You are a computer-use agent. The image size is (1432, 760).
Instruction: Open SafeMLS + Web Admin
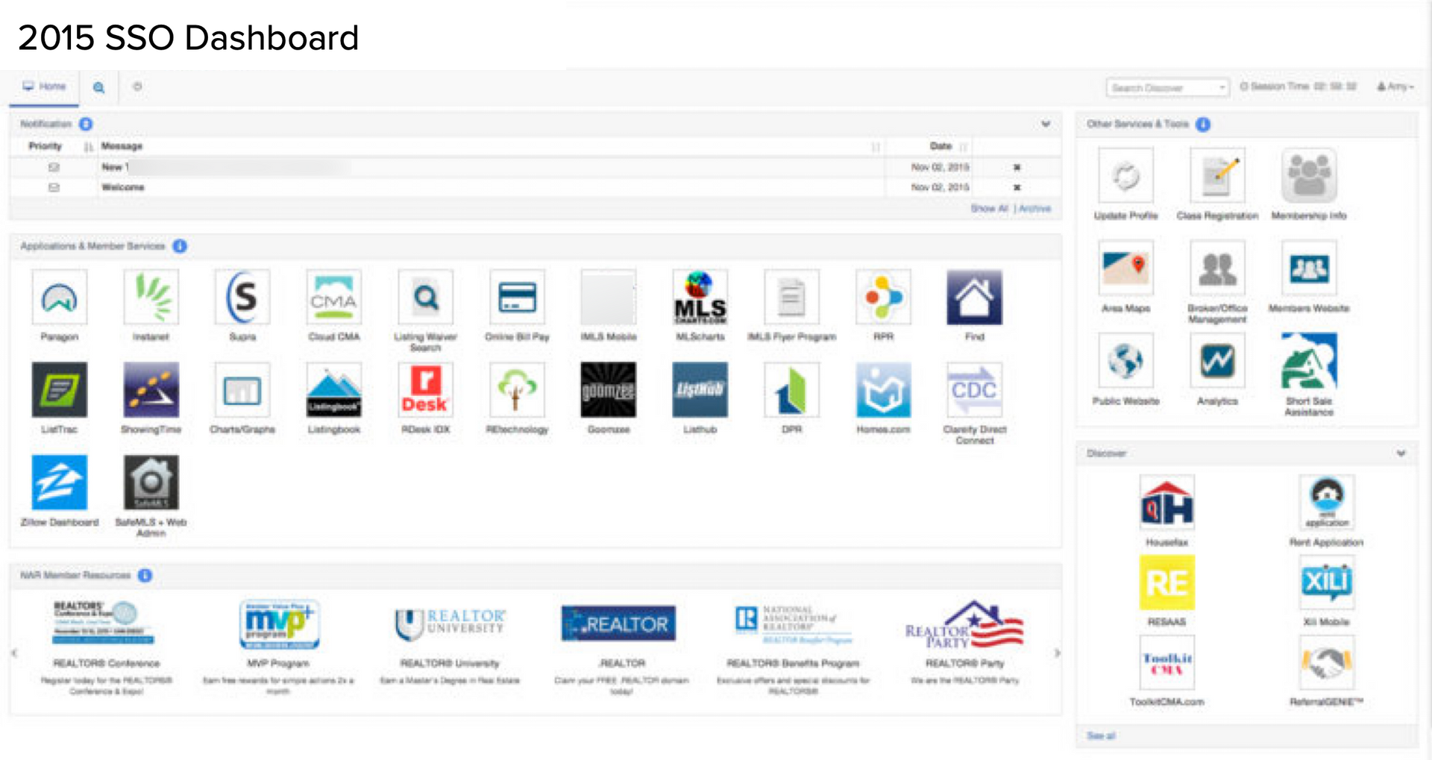click(x=151, y=483)
